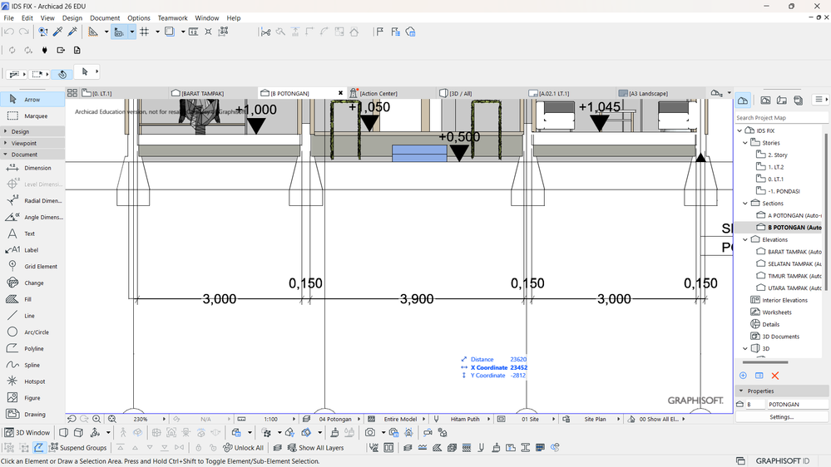Viewport: 831px width, 467px height.
Task: Click the red delete X in navigator
Action: (775, 376)
